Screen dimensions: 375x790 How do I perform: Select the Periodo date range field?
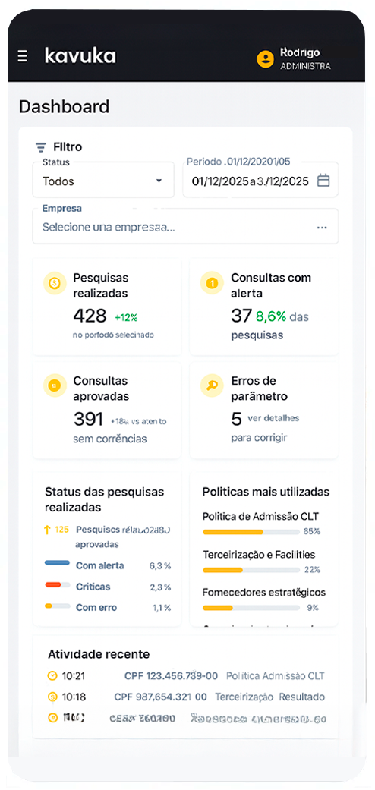(x=260, y=181)
